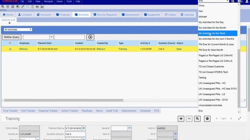Select Ken in the query list
Viewport: 250px width, 140px height.
point(201,11)
